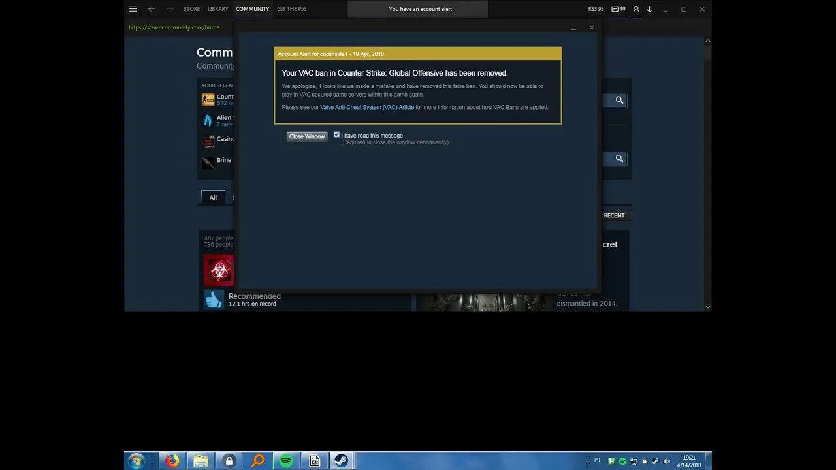
Task: Click the page scrollbar down arrow
Action: coord(707,307)
